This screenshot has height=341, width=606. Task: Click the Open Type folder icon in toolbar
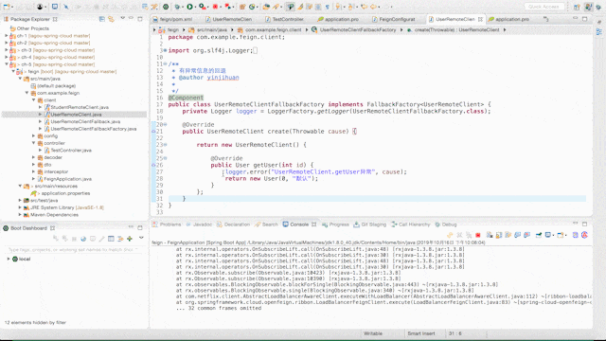(266, 7)
